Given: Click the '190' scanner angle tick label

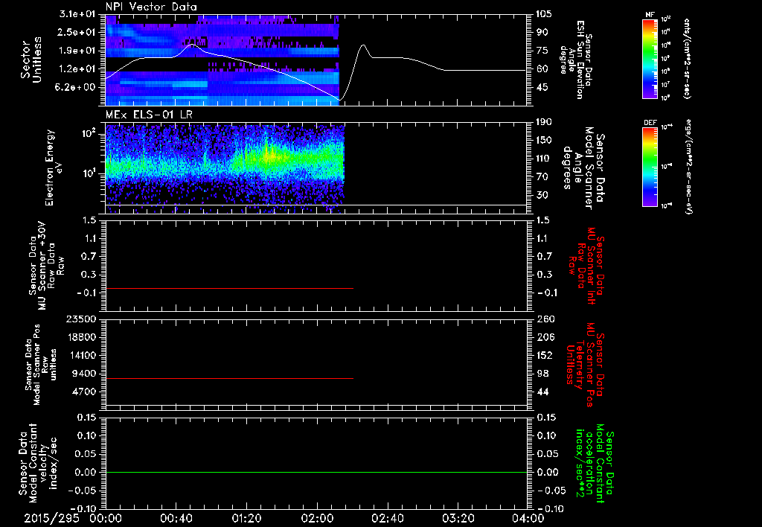Looking at the screenshot, I should pos(544,122).
